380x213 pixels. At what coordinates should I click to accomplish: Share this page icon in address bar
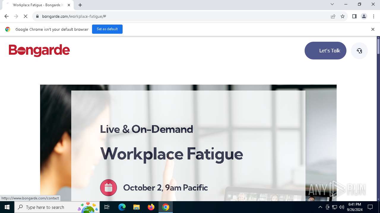[x=333, y=16]
